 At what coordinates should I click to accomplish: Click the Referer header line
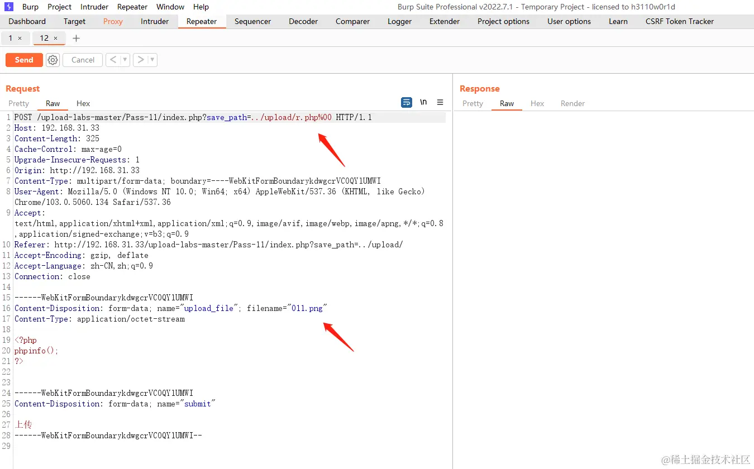tap(209, 245)
